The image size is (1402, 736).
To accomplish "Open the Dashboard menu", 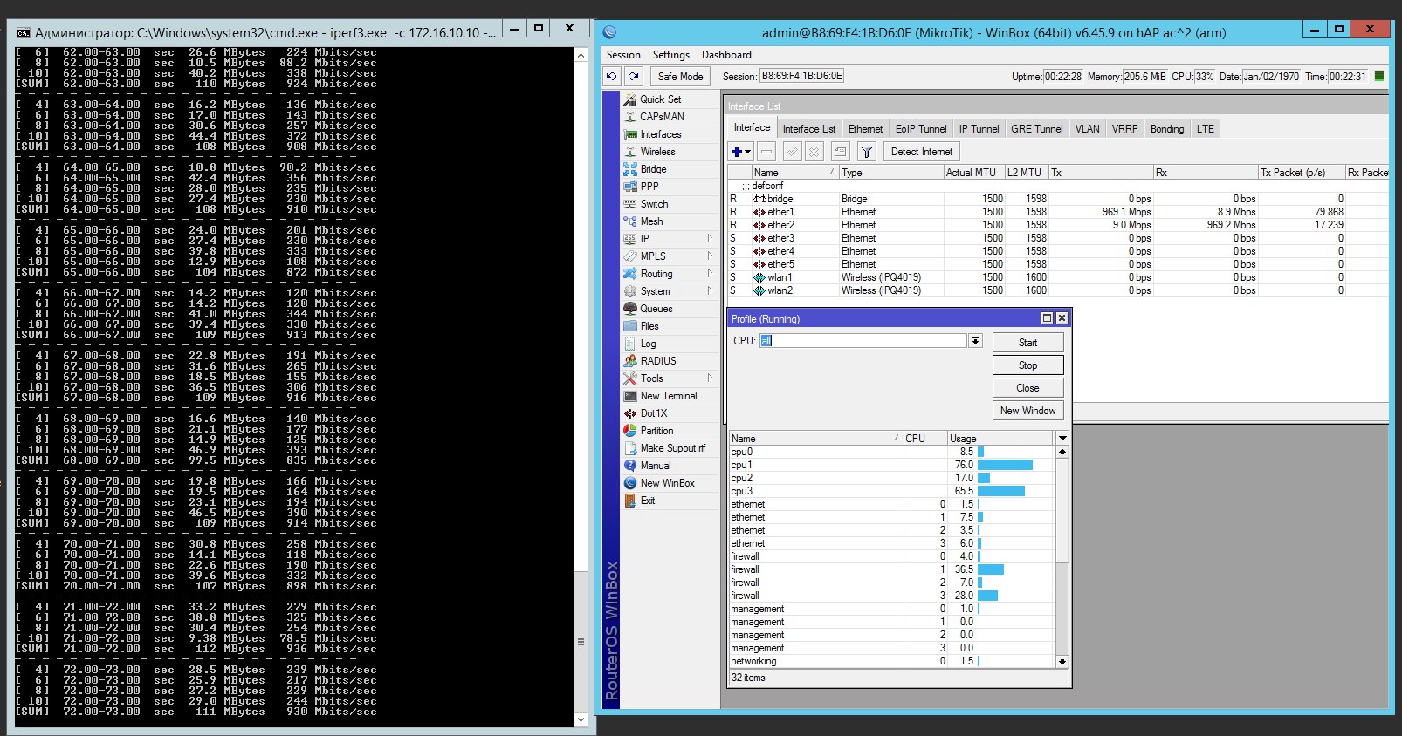I will (x=726, y=55).
